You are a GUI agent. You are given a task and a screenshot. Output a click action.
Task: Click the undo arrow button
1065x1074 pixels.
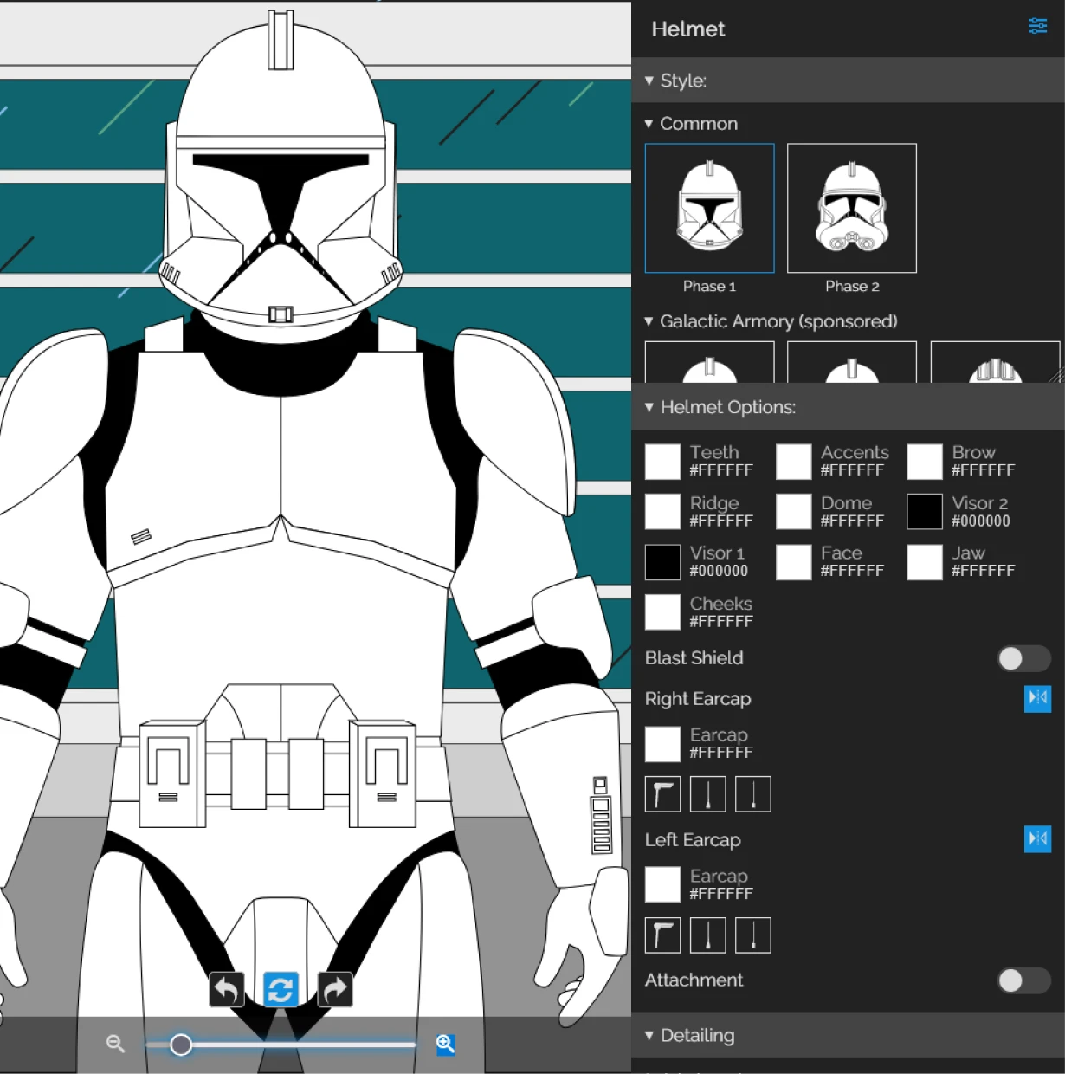[x=227, y=989]
